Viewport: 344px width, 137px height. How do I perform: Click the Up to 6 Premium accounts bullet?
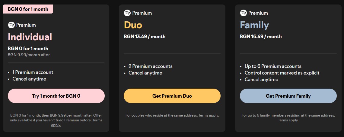273,66
